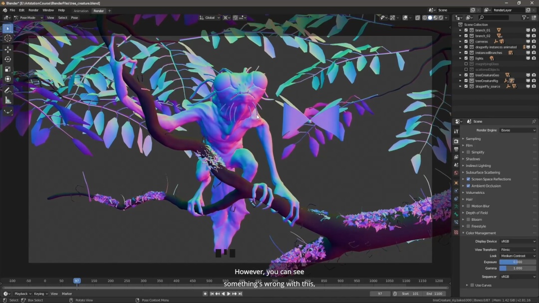Enable the Motion Blur checkbox
Screen dimensions: 539x303
tap(468, 206)
